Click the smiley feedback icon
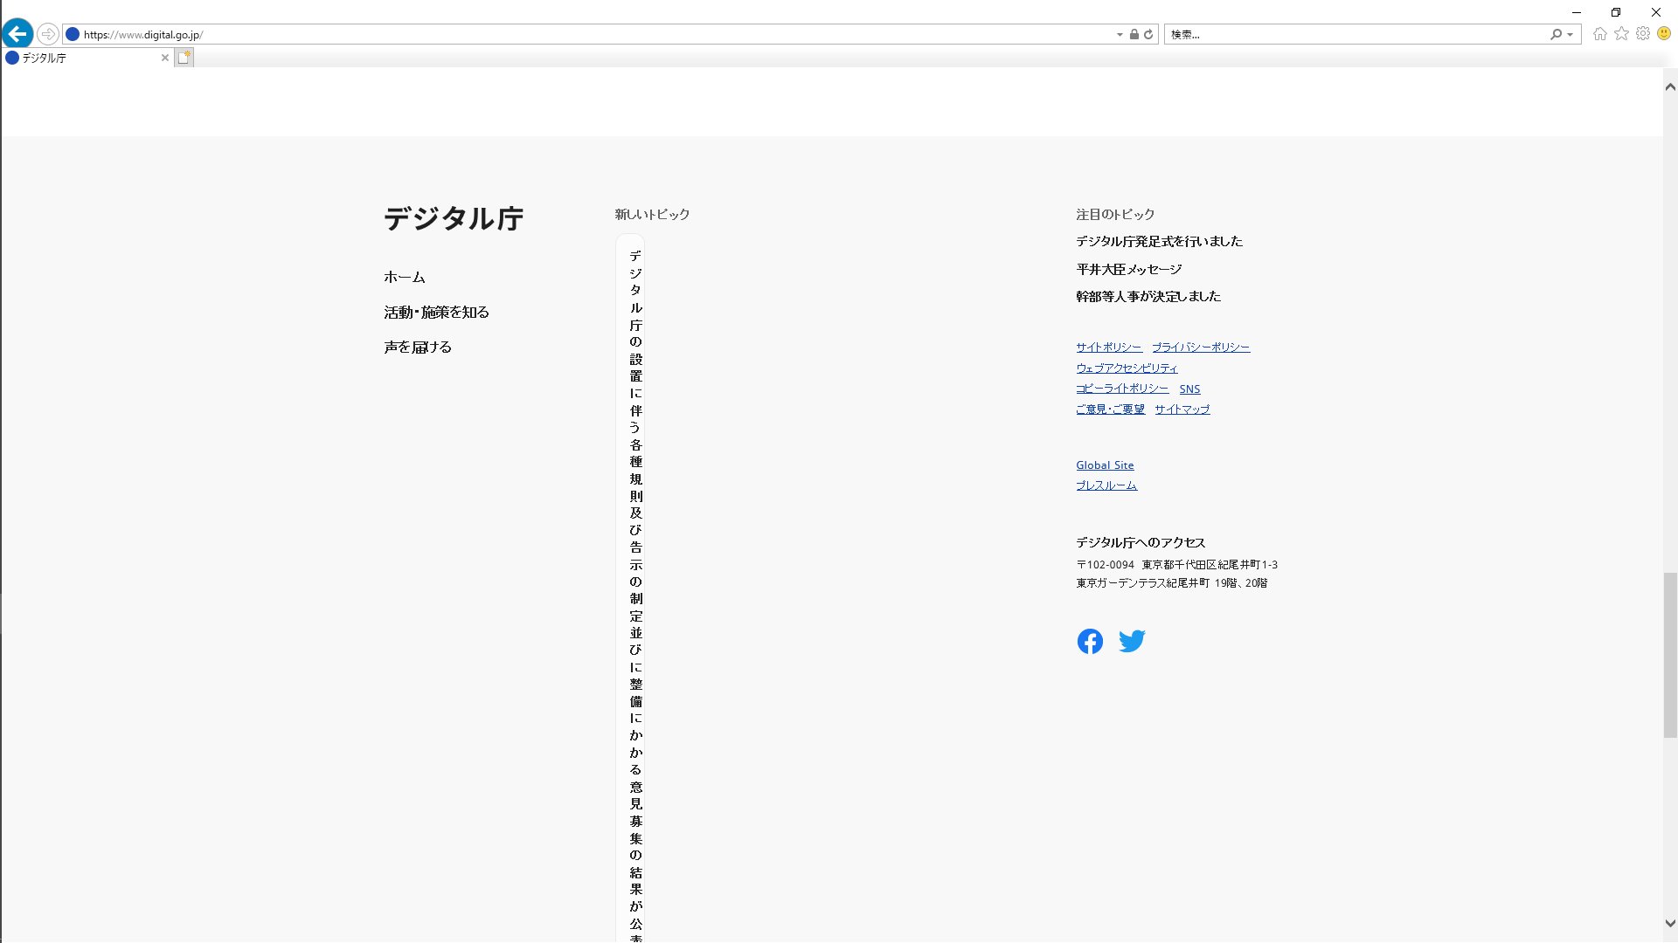This screenshot has width=1678, height=943. [1664, 34]
